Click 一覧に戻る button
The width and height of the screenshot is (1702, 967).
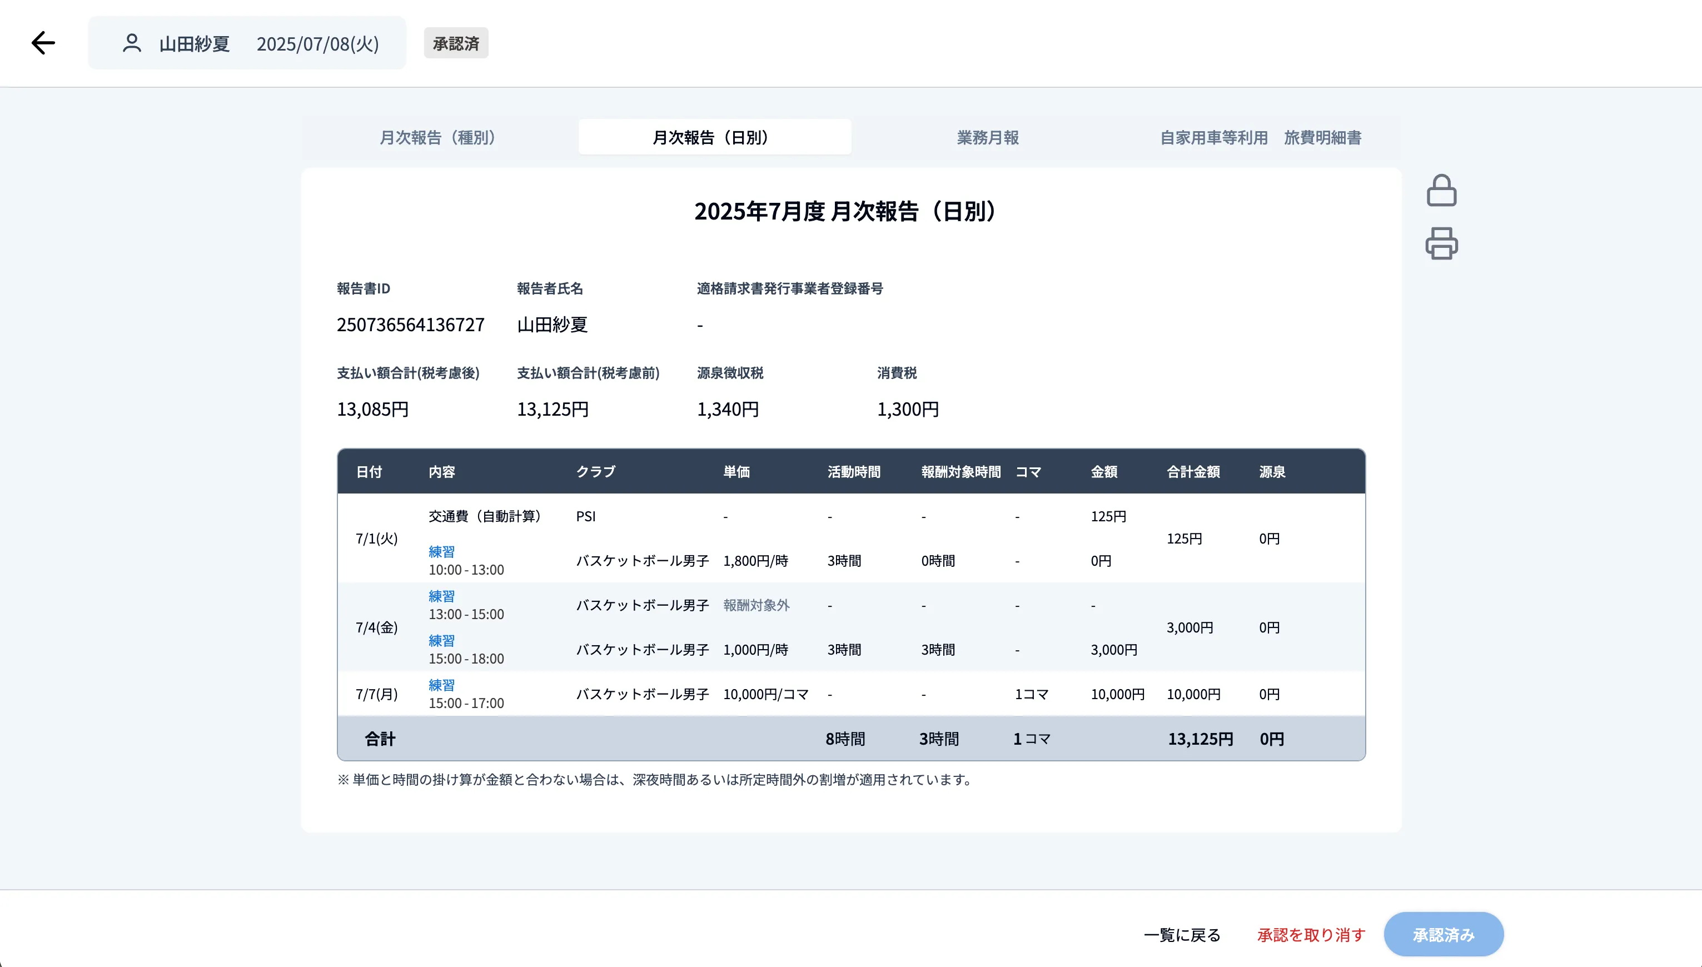[x=1182, y=935]
